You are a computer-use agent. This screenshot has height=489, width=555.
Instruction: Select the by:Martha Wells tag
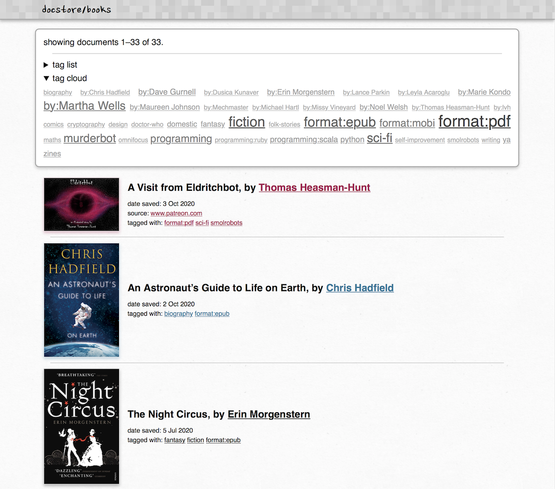84,106
